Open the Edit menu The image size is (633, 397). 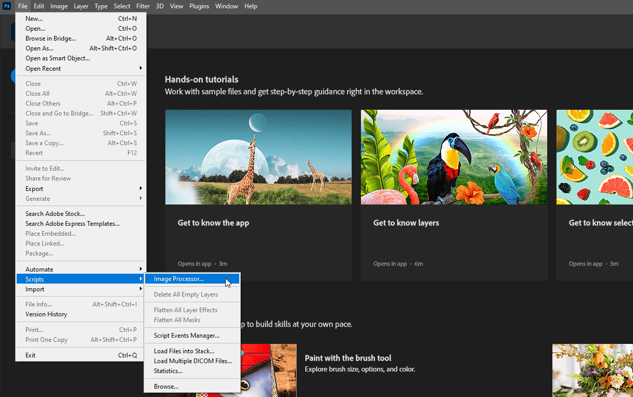[x=39, y=6]
